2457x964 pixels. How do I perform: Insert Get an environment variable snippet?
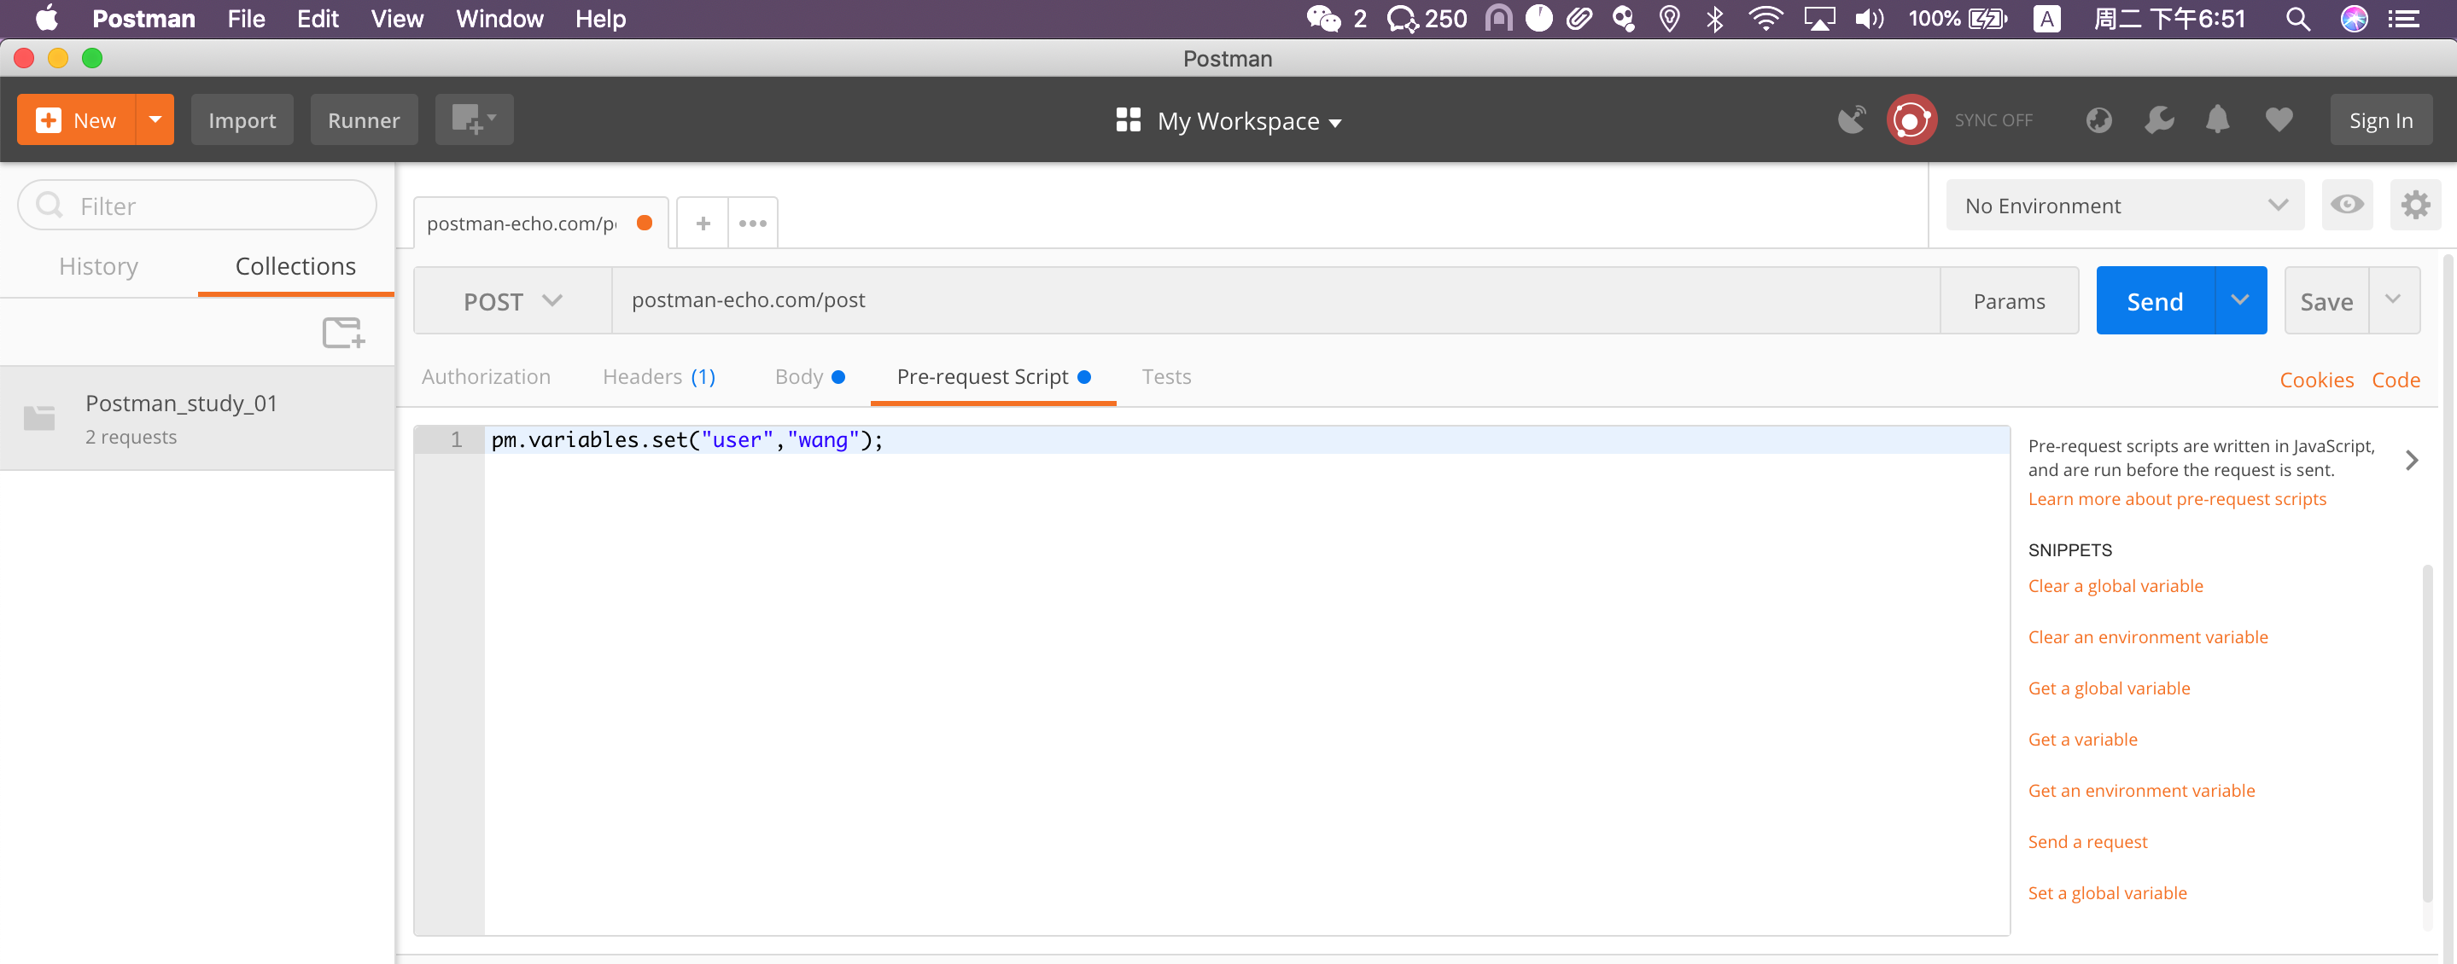[2141, 791]
